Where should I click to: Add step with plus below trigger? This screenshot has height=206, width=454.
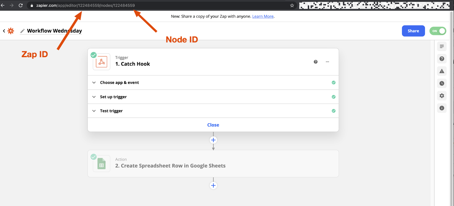point(213,140)
